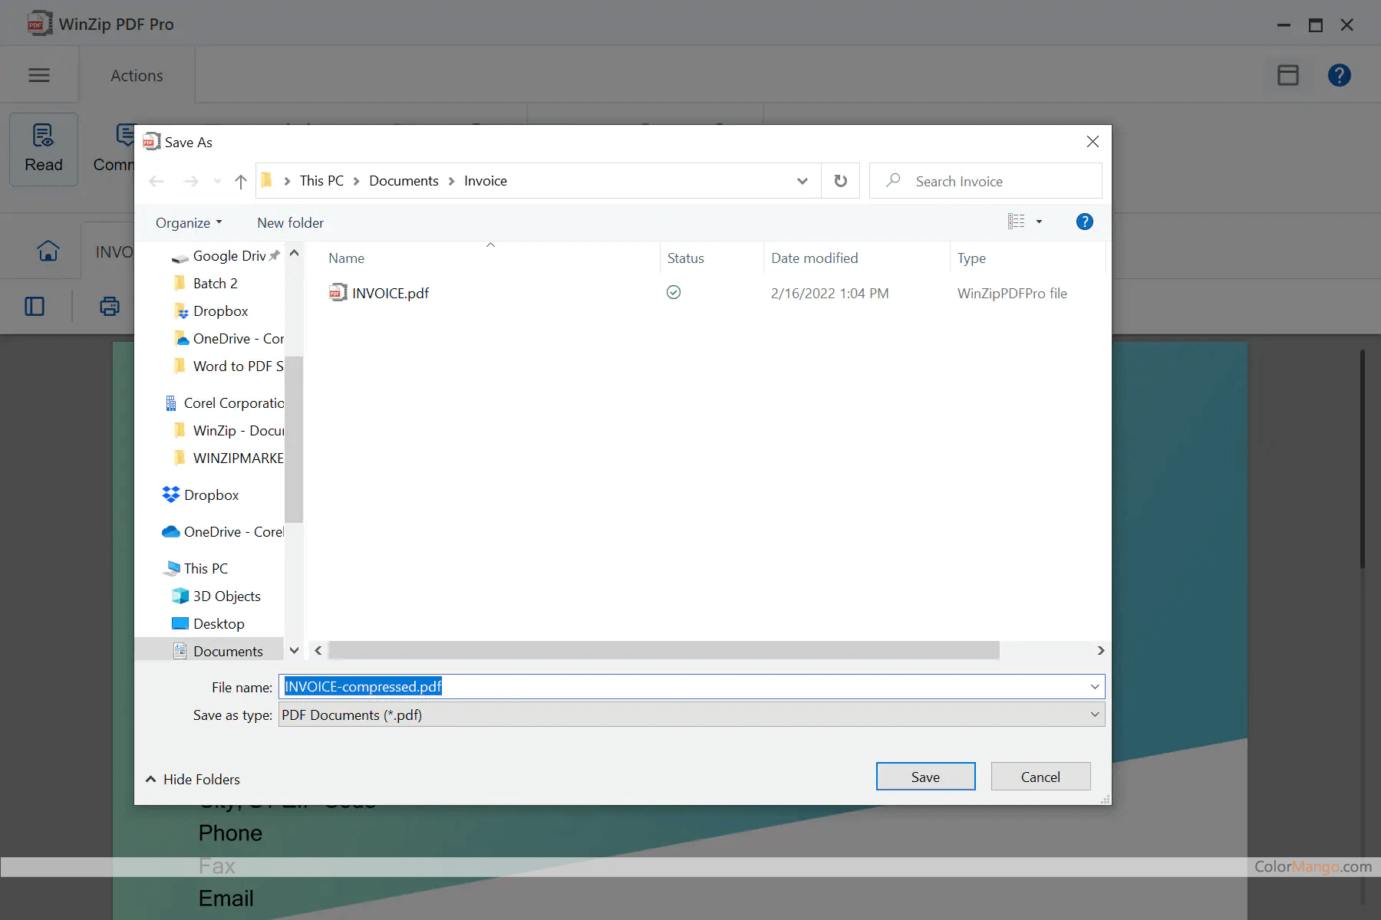Open the dialog's help question mark icon
The width and height of the screenshot is (1381, 920).
coord(1084,222)
